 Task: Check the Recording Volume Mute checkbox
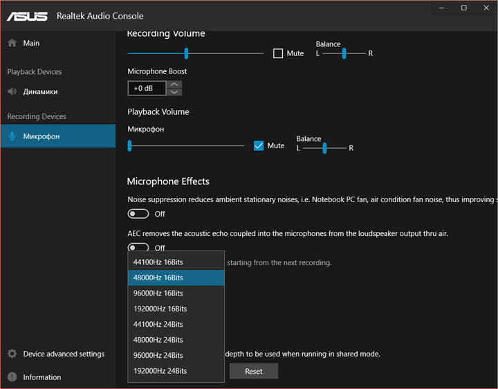[x=278, y=53]
